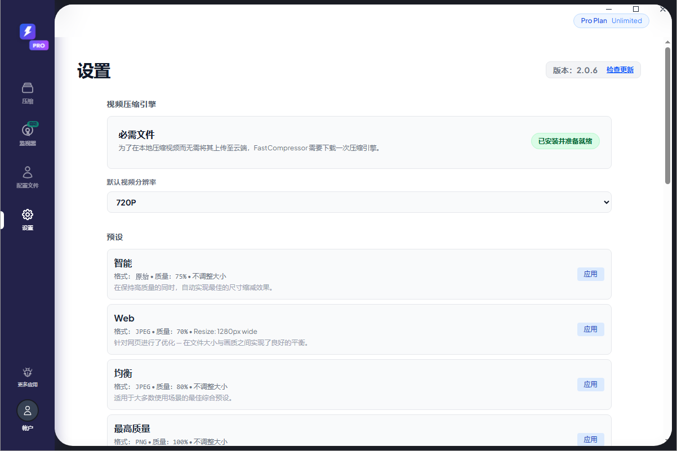Viewport: 677px width, 451px height.
Task: Select the 设置 gear icon in sidebar
Action: click(28, 215)
